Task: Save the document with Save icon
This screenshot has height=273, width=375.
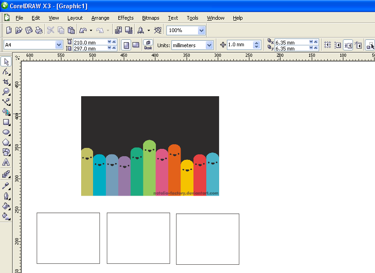Action: coord(29,30)
